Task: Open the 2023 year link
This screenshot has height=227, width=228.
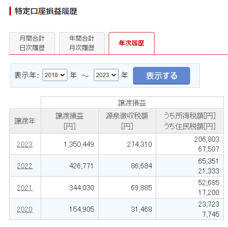Action: tap(25, 144)
